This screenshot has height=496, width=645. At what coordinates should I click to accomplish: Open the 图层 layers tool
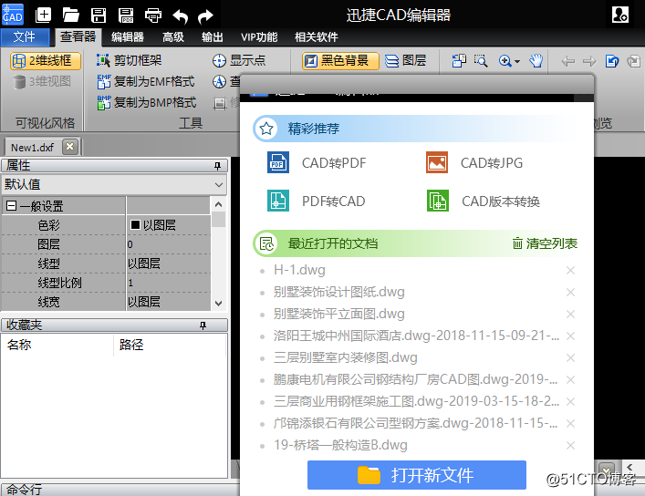point(406,61)
